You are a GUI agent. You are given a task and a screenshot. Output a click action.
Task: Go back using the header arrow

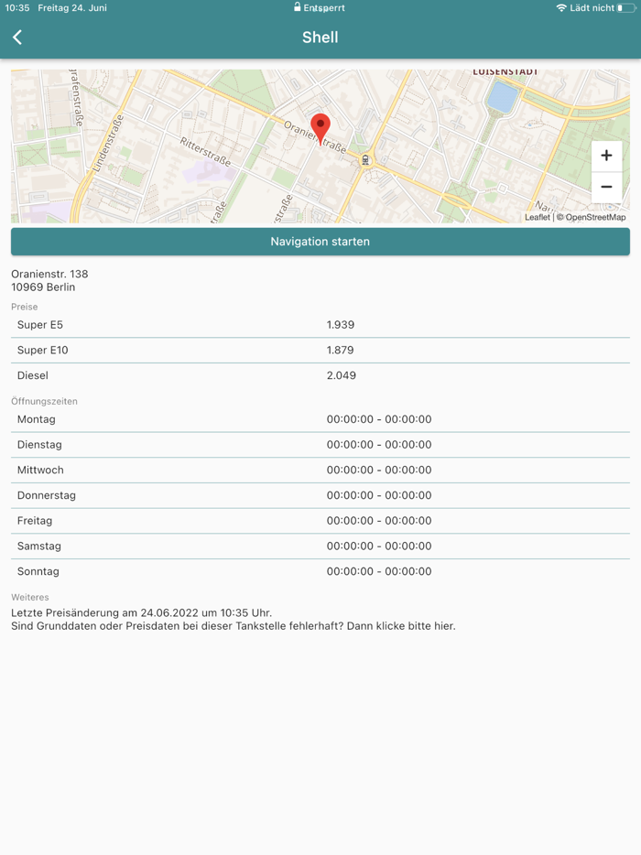[x=17, y=38]
